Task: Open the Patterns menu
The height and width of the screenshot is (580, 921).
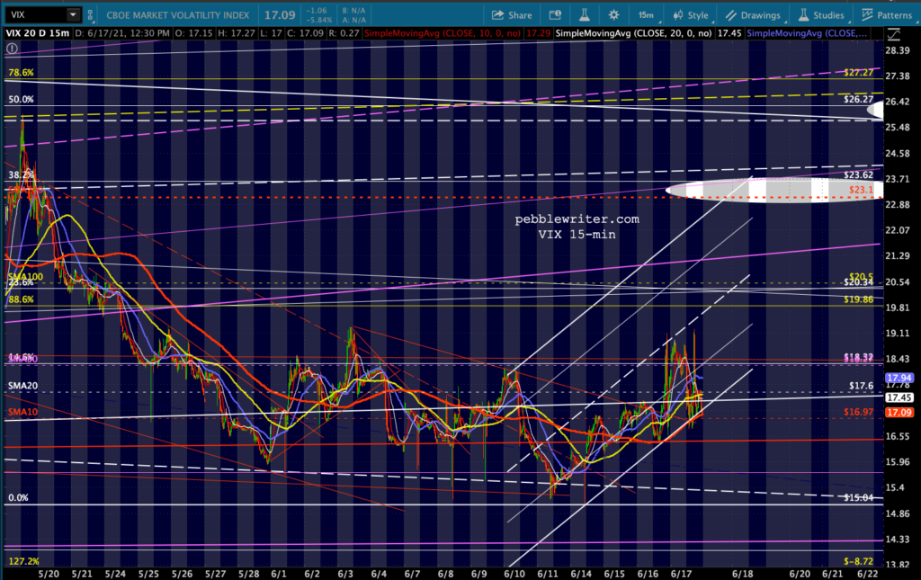Action: pos(887,15)
